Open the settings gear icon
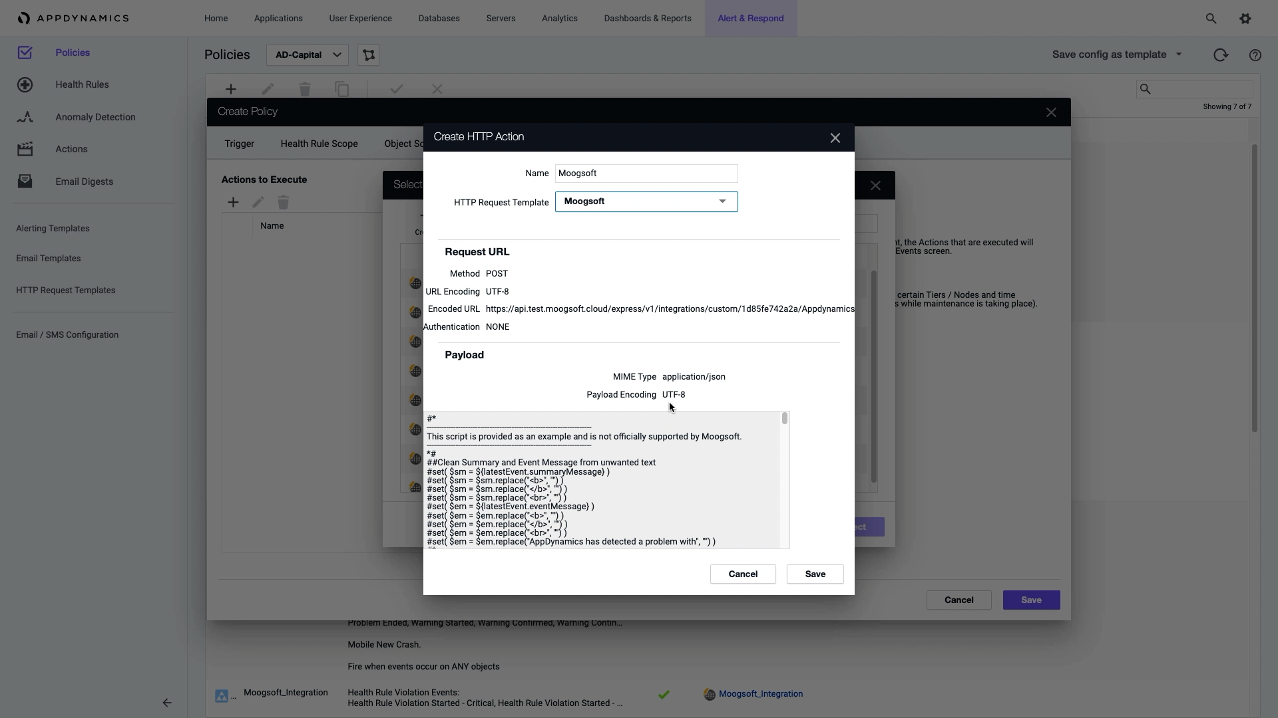Screen dimensions: 1278x718 tap(1245, 19)
